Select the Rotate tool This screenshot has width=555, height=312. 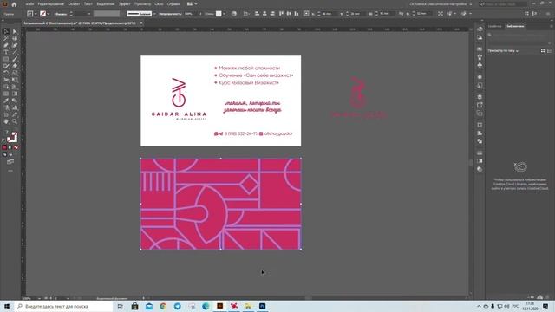(6, 73)
